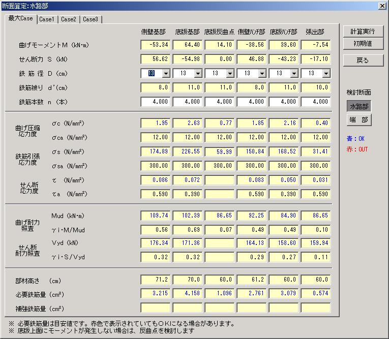The height and width of the screenshot is (339, 389).
Task: Click rebar count field for 側壁基部
Action: click(x=156, y=102)
